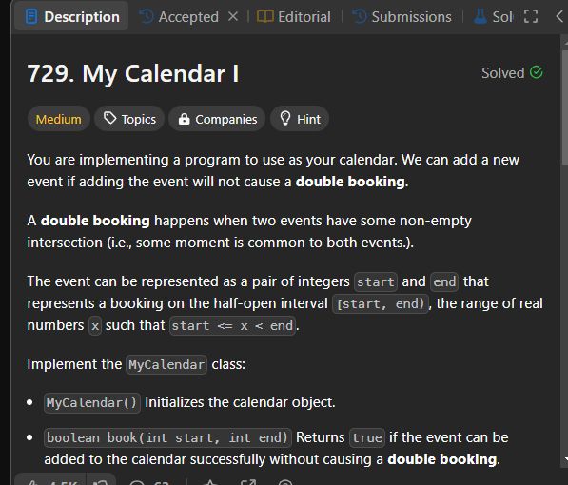
Task: Open the Description tab
Action: coord(71,17)
